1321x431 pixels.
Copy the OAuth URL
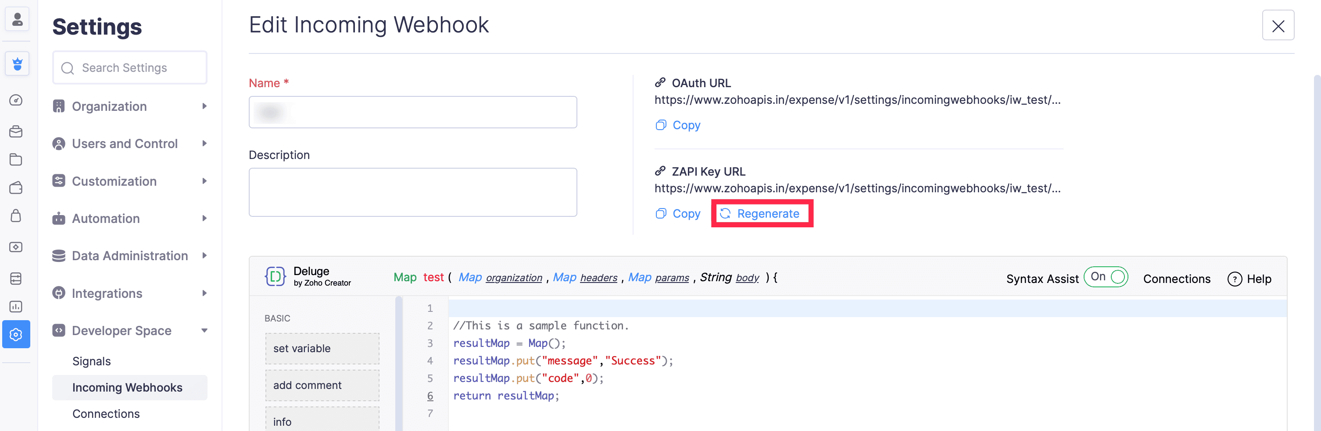click(677, 125)
